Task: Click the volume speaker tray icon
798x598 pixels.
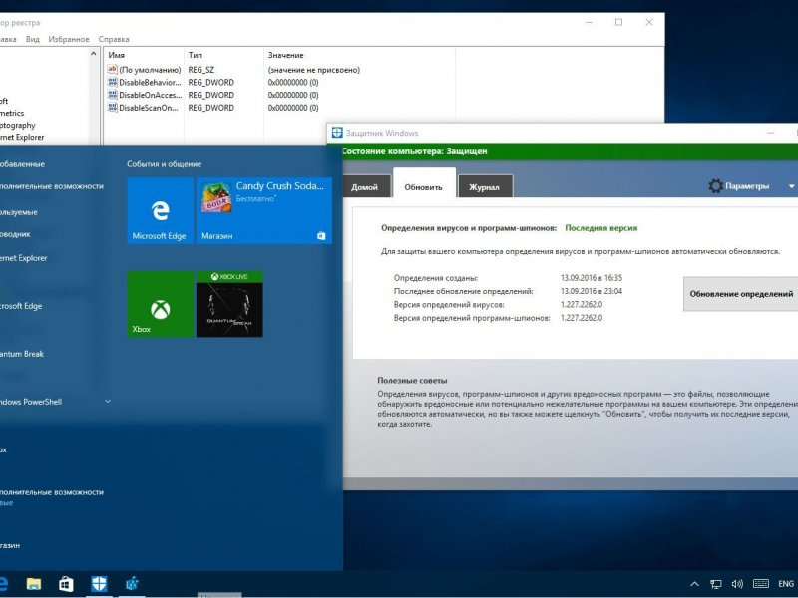Action: click(x=737, y=584)
